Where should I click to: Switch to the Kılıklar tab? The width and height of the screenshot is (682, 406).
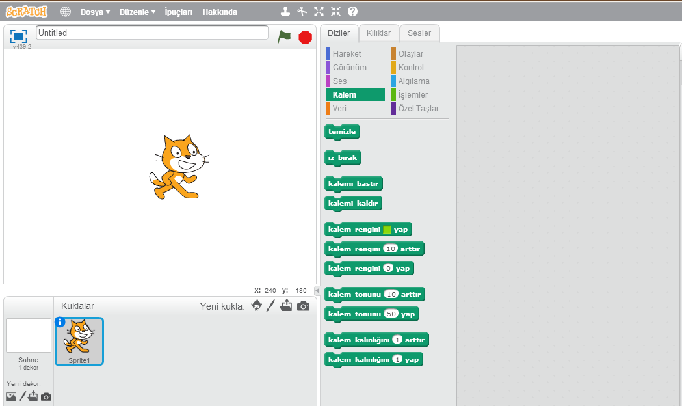(x=378, y=33)
